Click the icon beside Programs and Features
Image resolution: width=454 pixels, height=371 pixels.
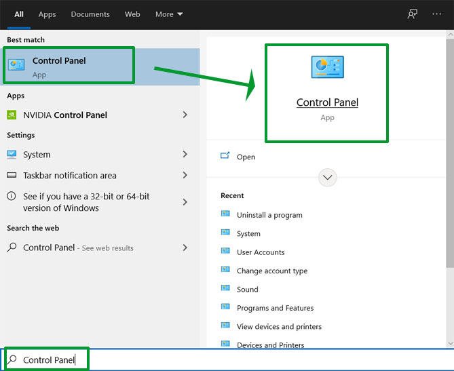tap(225, 307)
